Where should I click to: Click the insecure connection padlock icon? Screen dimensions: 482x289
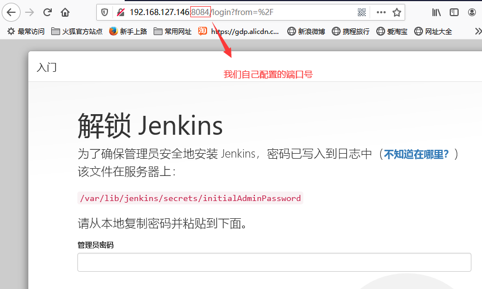(120, 12)
